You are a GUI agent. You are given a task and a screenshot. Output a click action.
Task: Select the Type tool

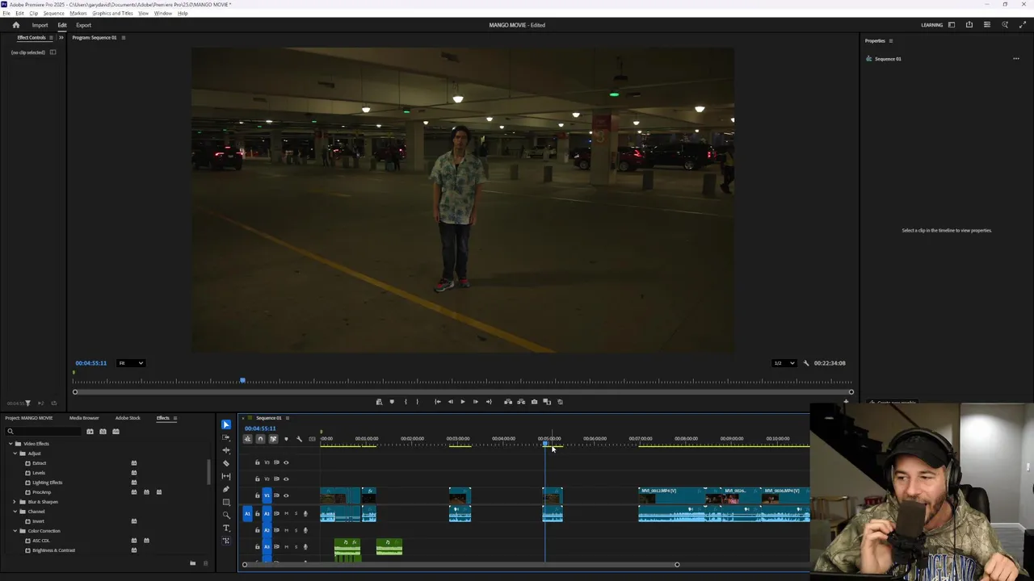click(226, 528)
